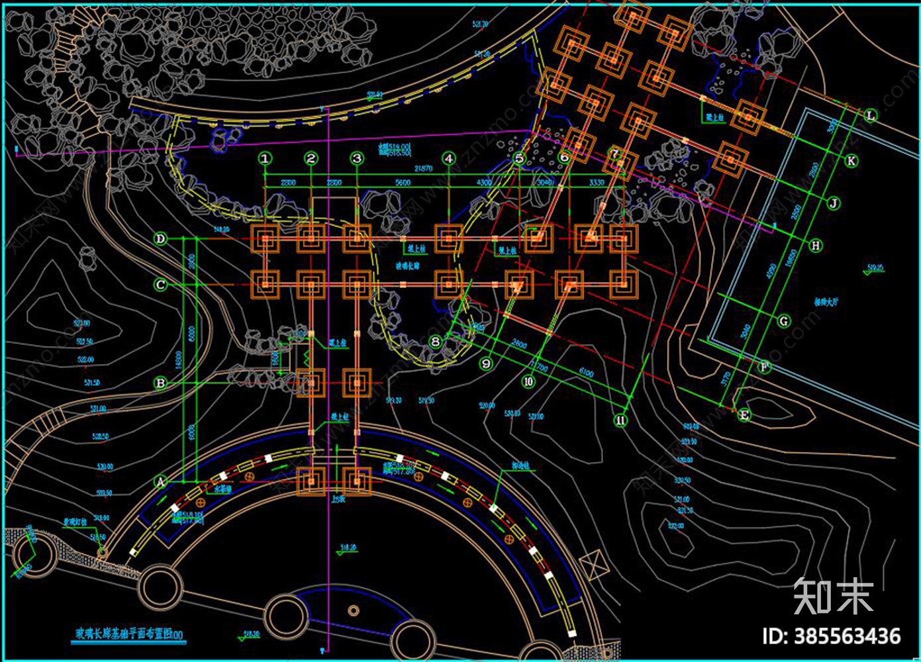Select grid axis bubble H

point(816,245)
